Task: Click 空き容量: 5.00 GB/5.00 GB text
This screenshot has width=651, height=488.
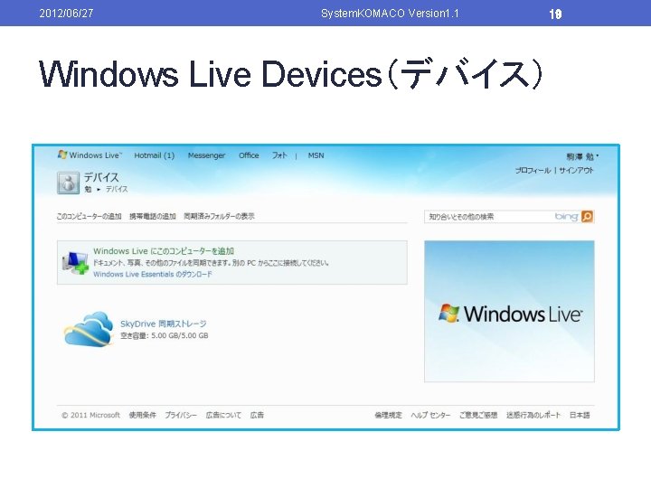Action: (165, 335)
